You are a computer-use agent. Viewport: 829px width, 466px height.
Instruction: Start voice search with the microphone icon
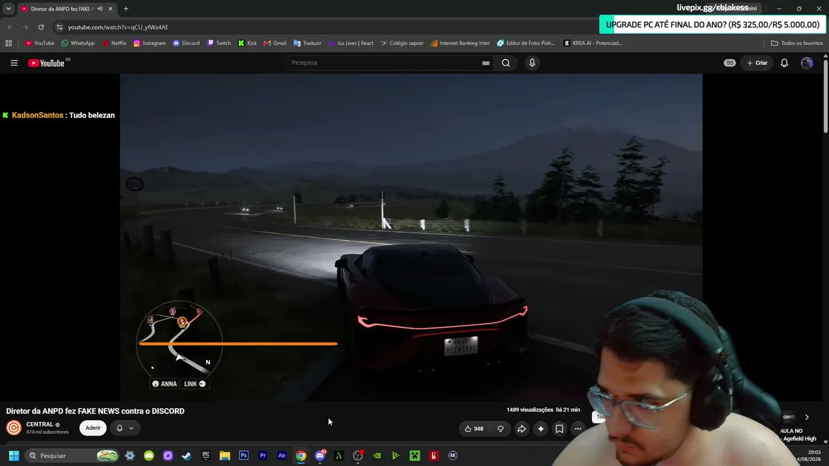tap(532, 63)
